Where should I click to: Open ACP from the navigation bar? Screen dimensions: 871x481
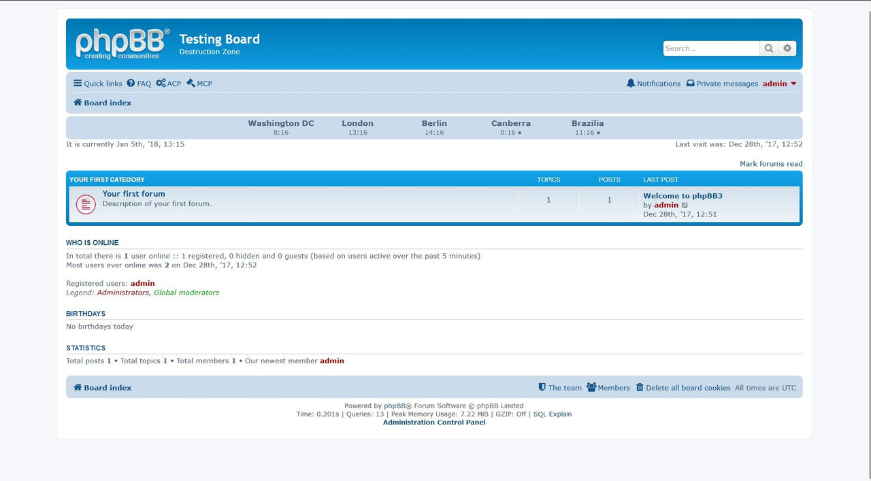coord(169,84)
